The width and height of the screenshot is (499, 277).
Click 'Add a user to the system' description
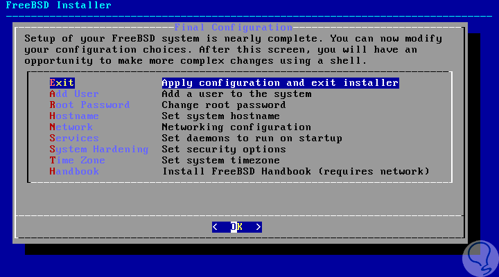point(236,93)
